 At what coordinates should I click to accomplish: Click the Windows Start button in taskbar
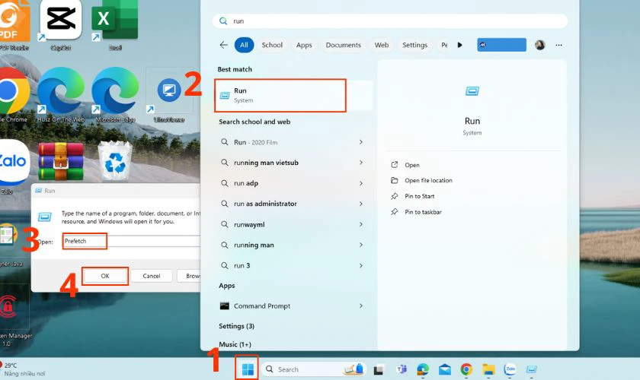click(247, 369)
